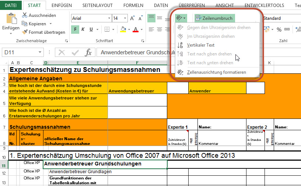Select Vertikaler Text from orientation menu

(x=200, y=45)
